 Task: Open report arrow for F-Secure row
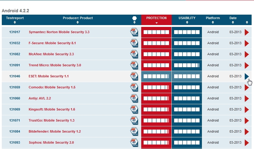247,43
